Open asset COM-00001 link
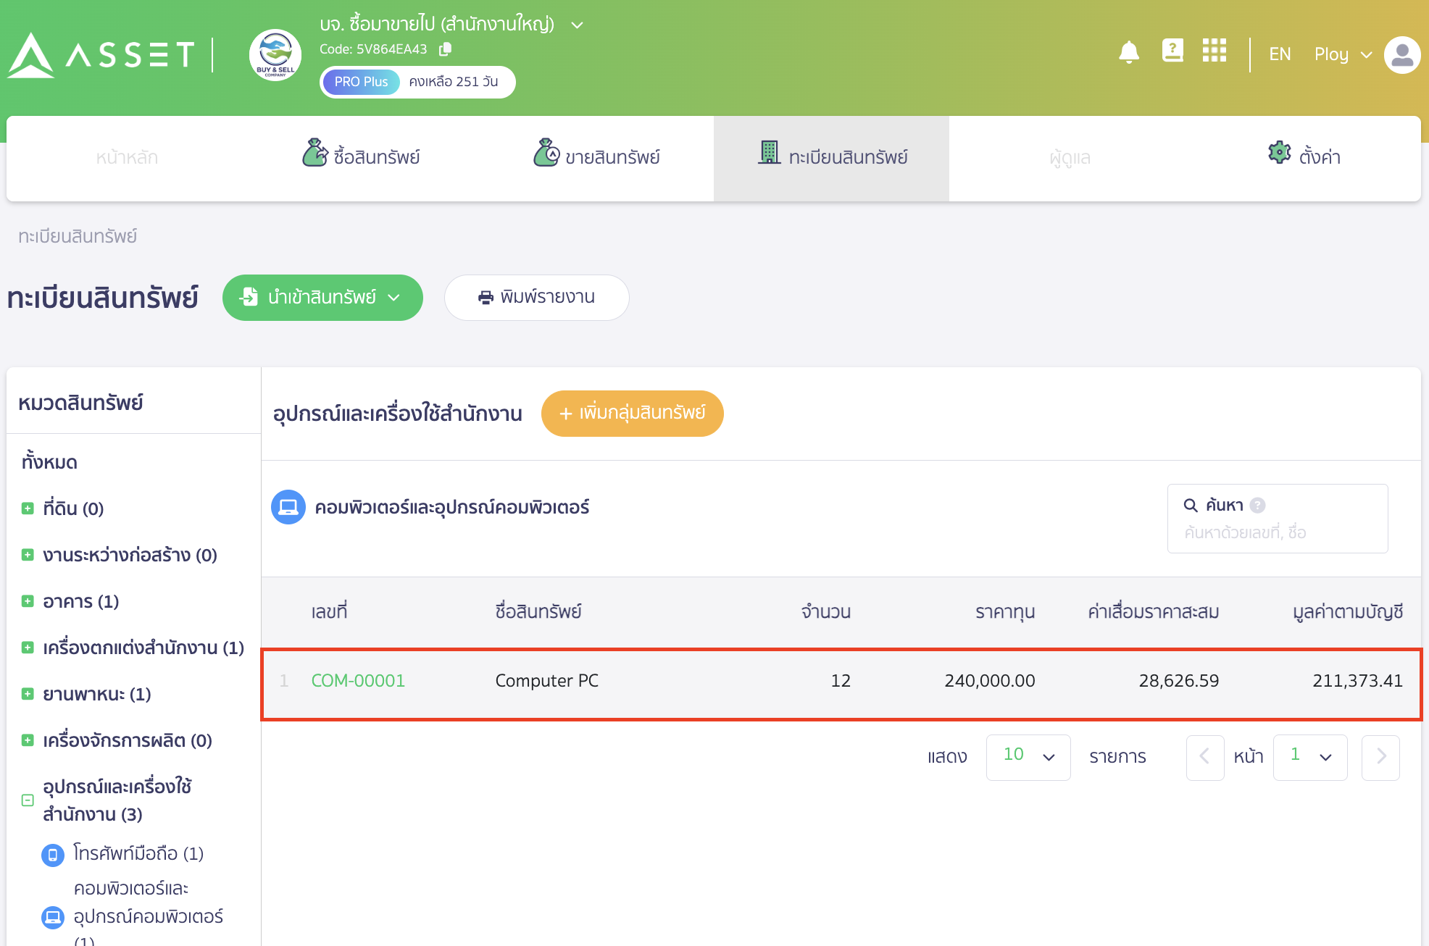 (358, 681)
